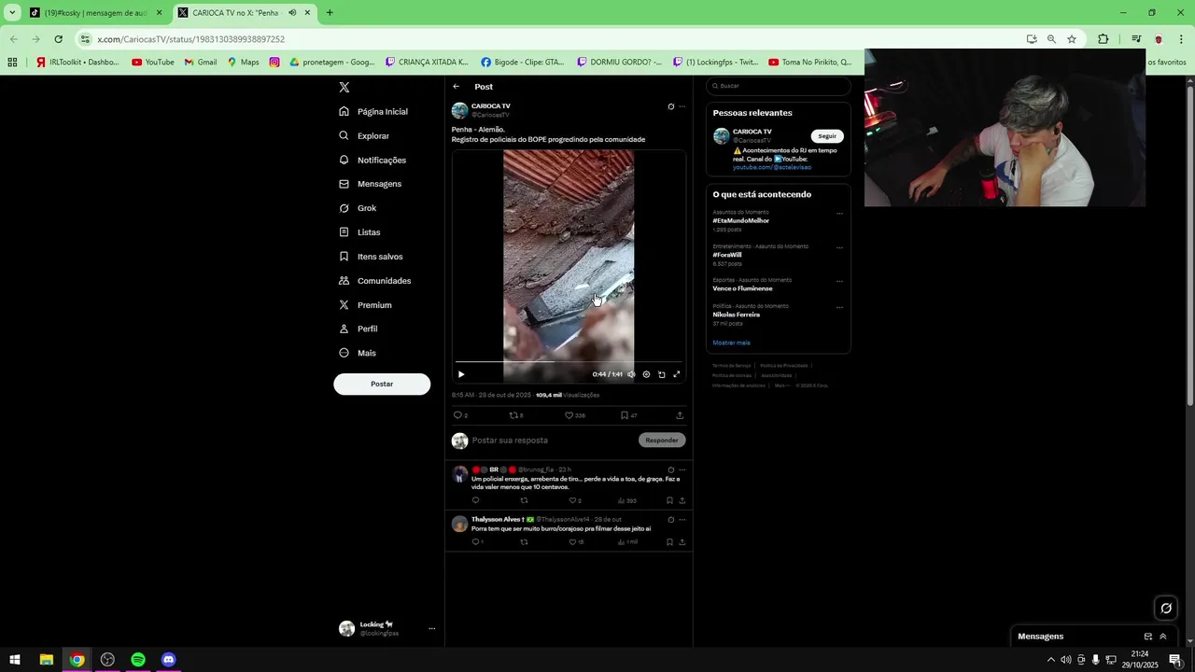Open Discord from the taskbar
Screen dimensions: 1195x672
[x=169, y=660]
